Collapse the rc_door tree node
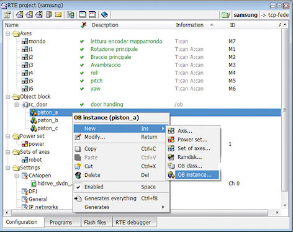The height and width of the screenshot is (232, 293). [x=17, y=105]
